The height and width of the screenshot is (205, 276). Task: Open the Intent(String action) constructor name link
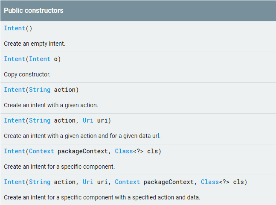click(x=15, y=90)
